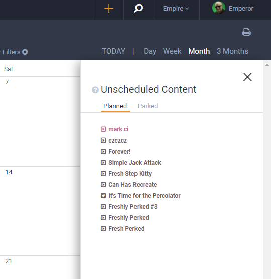The height and width of the screenshot is (279, 271).
Task: Open search with the magnifier icon
Action: [138, 9]
